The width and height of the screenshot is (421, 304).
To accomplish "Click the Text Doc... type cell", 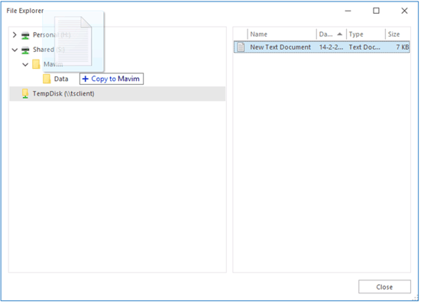I will 364,47.
